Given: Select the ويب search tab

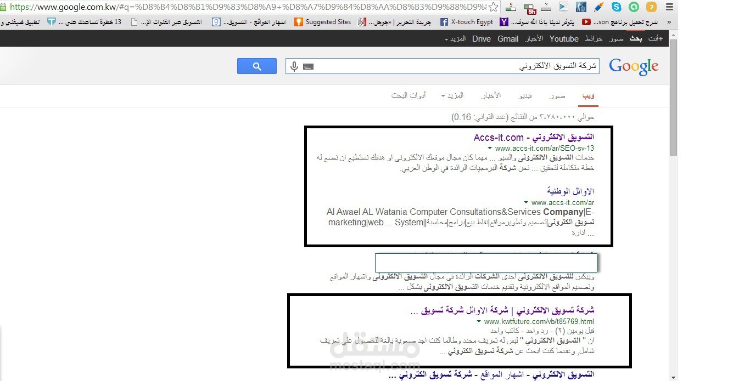Looking at the screenshot, I should (588, 96).
